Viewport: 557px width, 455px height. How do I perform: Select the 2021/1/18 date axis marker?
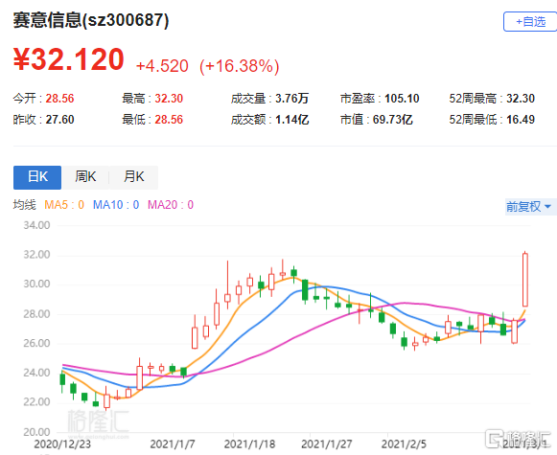click(x=249, y=444)
